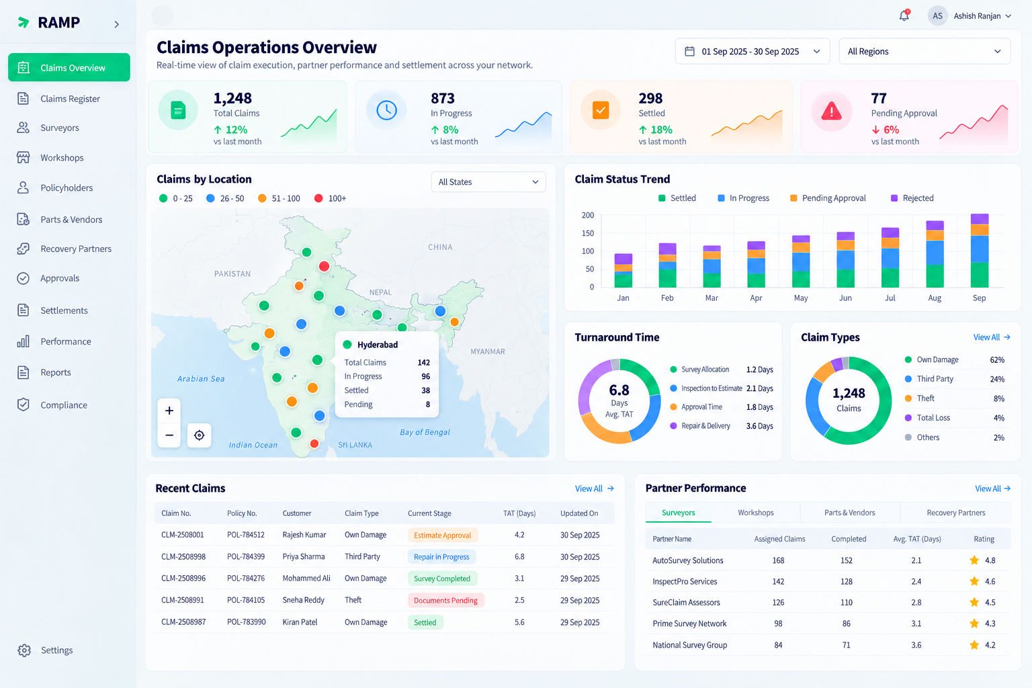Click the Third Party legend color dot
This screenshot has width=1032, height=688.
click(908, 379)
